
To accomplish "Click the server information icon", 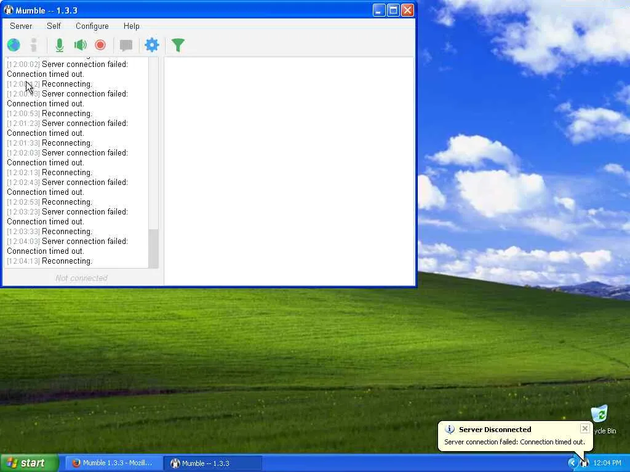I will [34, 45].
